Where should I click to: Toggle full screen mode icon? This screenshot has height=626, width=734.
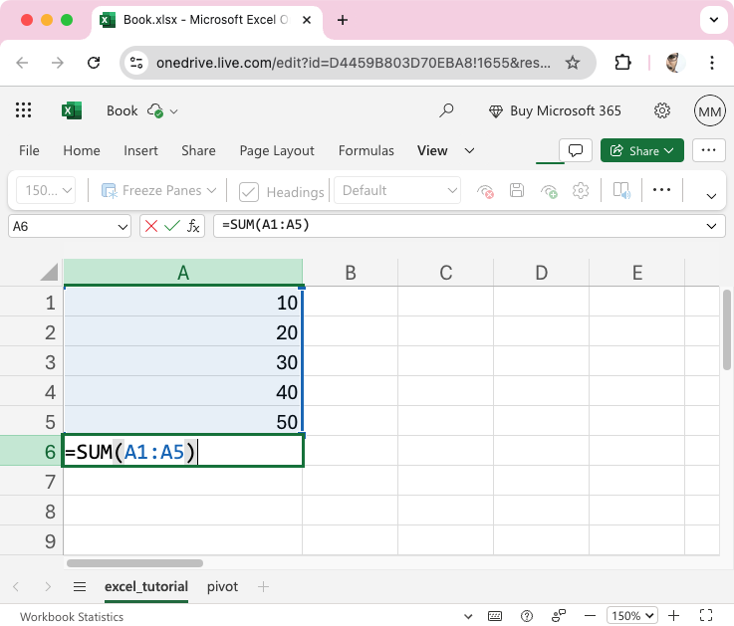tap(706, 616)
